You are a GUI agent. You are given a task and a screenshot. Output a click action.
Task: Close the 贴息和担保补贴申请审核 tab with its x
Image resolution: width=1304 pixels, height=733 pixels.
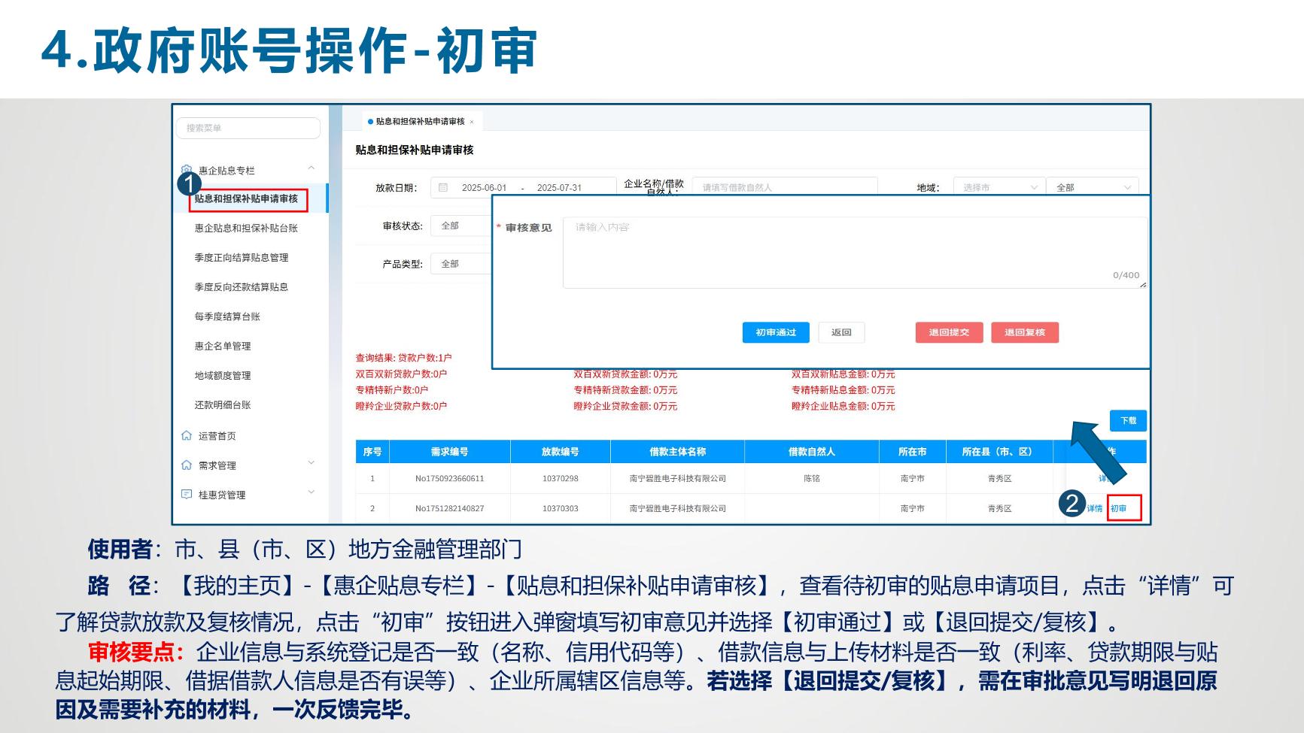point(472,122)
